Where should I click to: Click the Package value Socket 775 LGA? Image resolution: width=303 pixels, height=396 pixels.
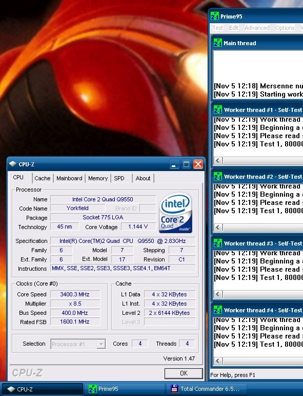[103, 217]
